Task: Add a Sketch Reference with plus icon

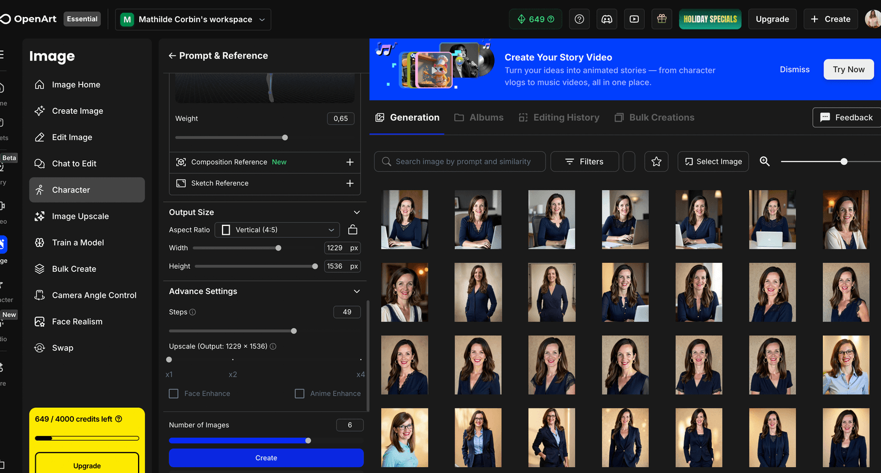Action: (x=349, y=183)
